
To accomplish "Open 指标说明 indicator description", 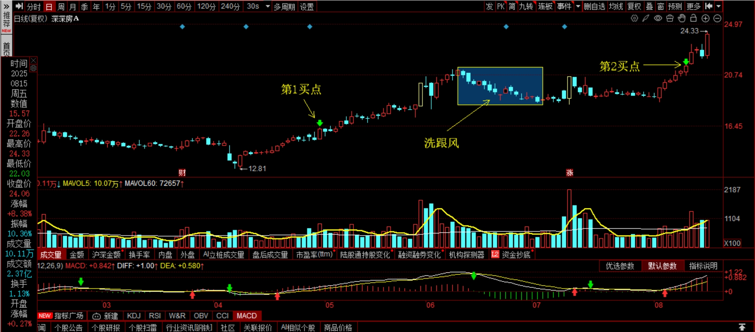I will click(703, 266).
